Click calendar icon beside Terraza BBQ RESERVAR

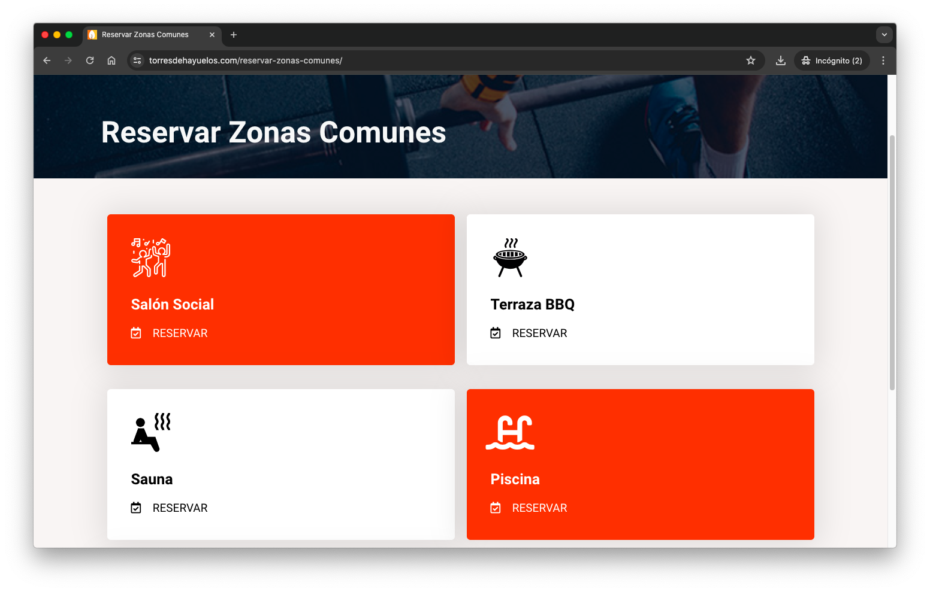pyautogui.click(x=496, y=333)
